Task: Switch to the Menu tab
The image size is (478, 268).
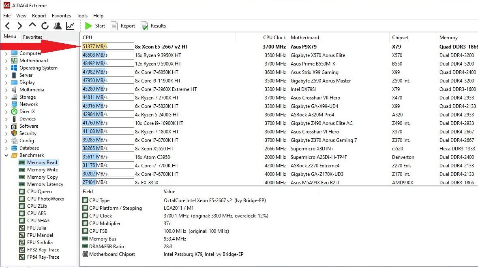Action: click(10, 36)
